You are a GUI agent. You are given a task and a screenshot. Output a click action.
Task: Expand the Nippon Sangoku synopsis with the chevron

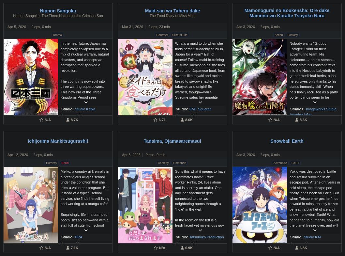pos(86,102)
